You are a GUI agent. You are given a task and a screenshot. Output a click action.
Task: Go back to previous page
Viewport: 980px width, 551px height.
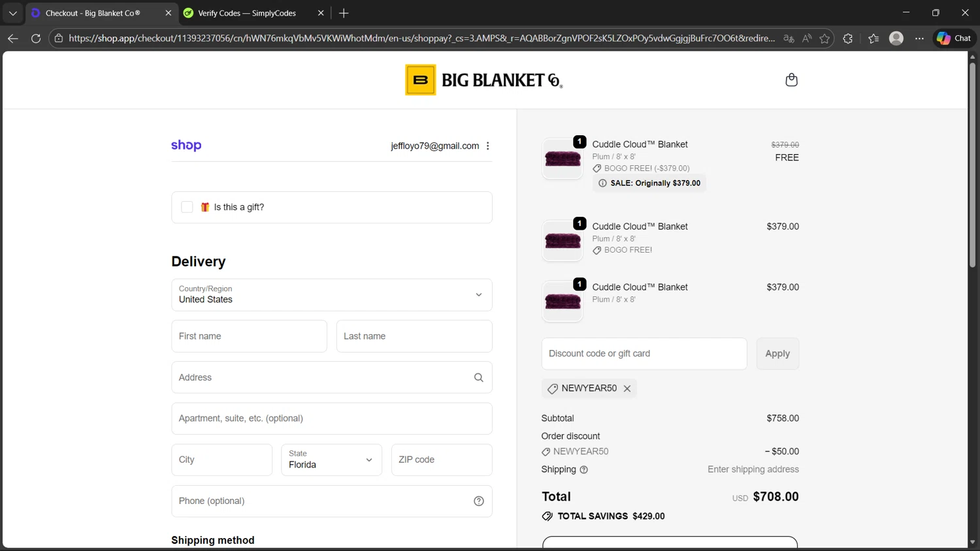coord(12,39)
